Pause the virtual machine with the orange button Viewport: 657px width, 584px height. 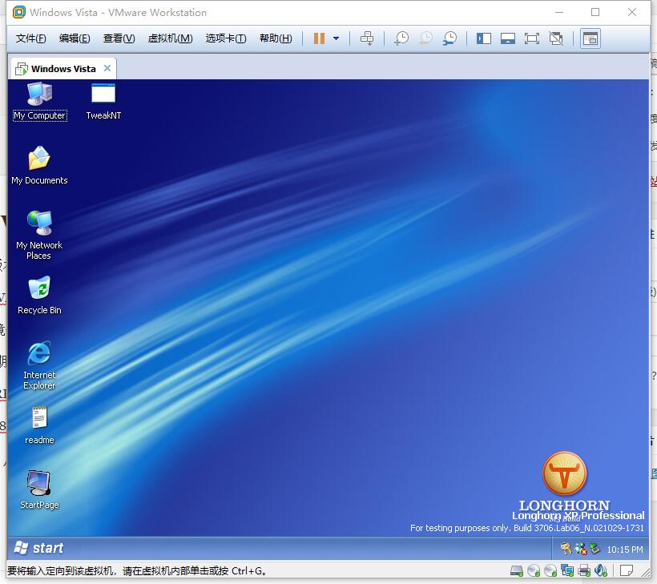(x=319, y=38)
